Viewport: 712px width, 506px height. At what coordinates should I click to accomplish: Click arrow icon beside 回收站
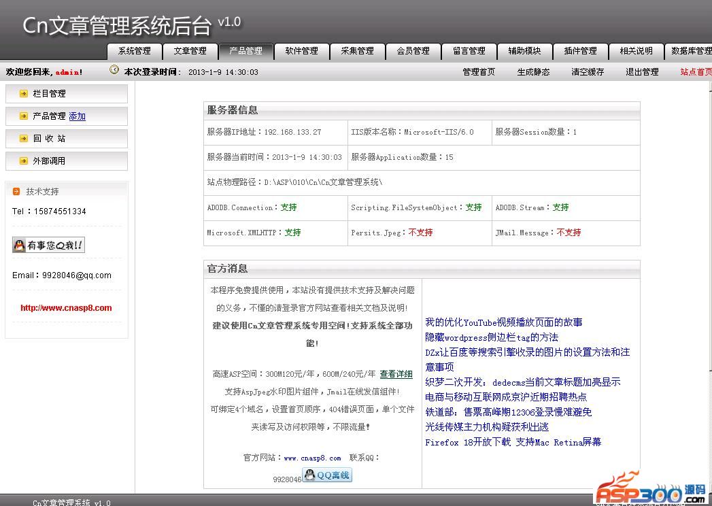tap(24, 139)
